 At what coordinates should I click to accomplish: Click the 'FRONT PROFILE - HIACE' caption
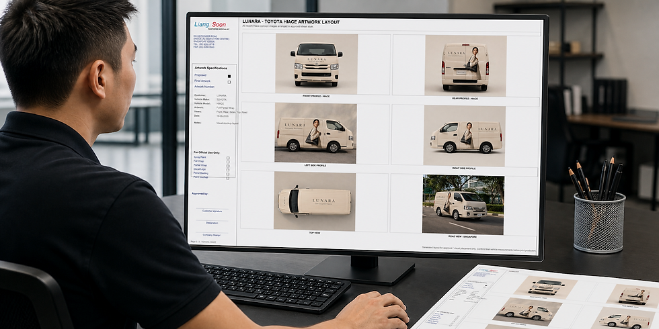coord(316,96)
